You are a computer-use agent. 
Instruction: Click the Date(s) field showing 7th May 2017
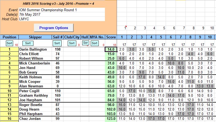tap(62, 14)
